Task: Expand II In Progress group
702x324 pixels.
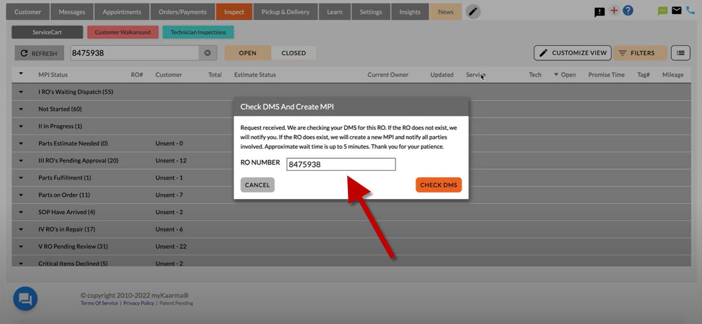Action: 21,126
